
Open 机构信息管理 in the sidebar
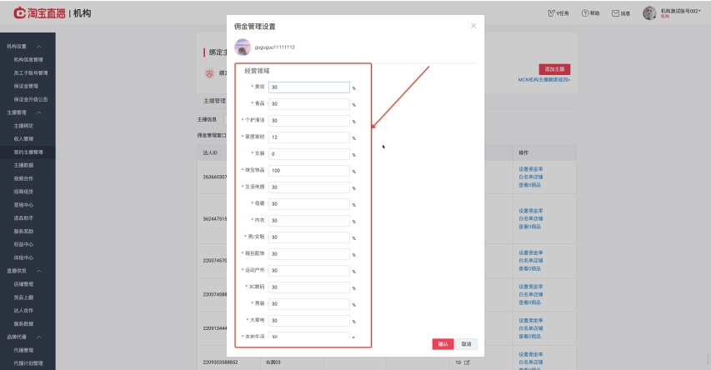(x=28, y=59)
